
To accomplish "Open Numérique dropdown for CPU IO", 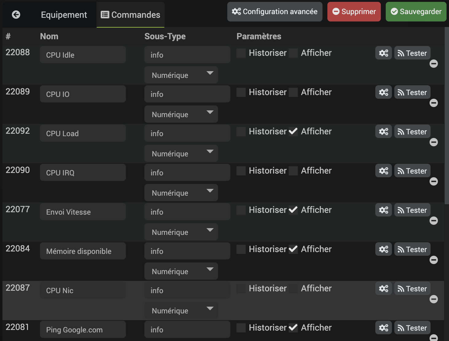I will point(181,114).
